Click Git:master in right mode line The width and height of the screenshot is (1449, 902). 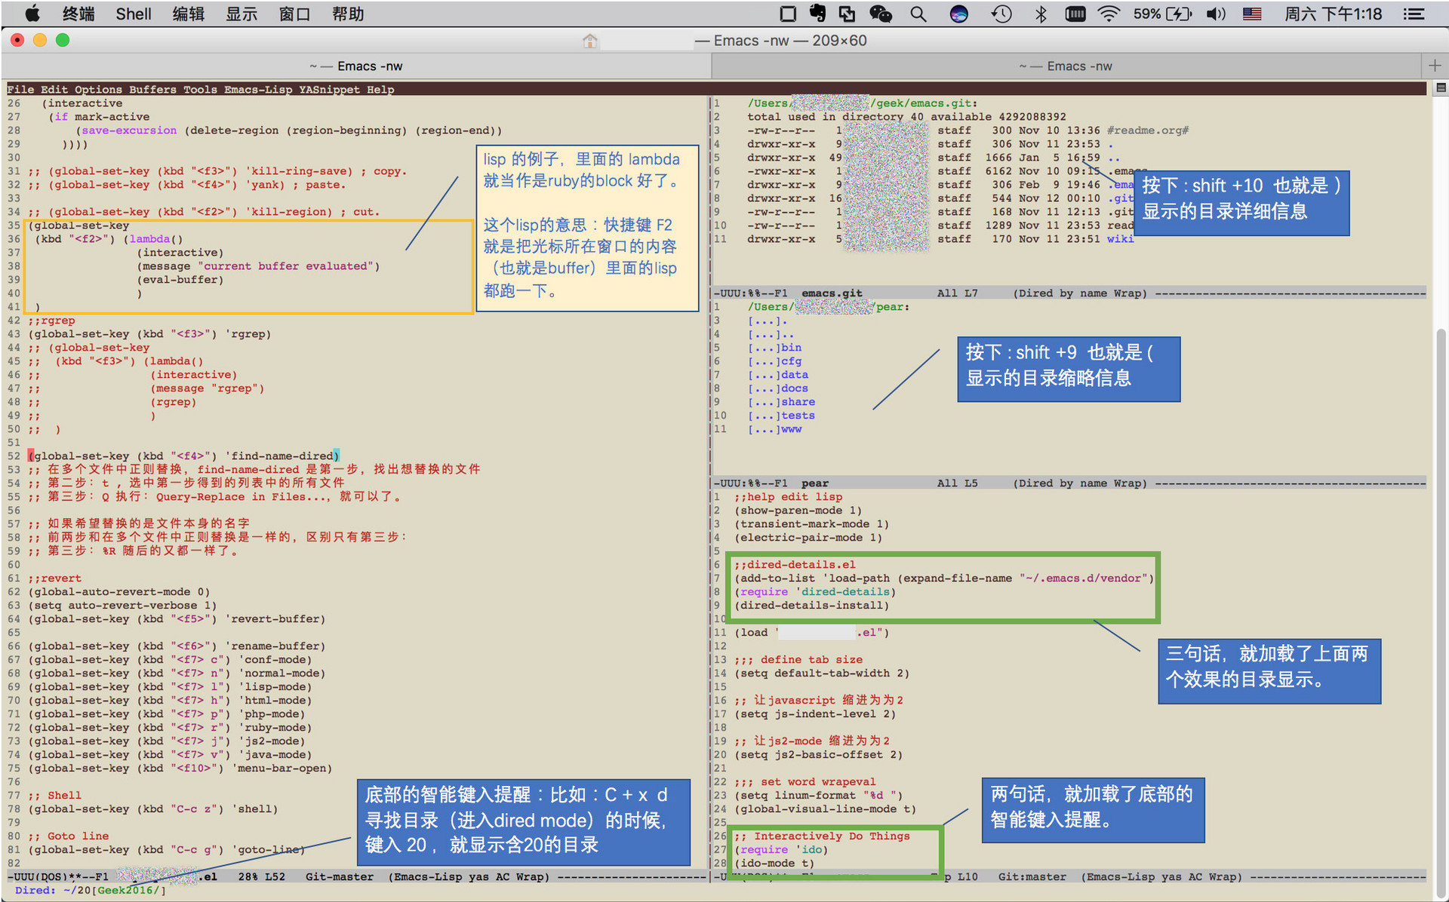[x=1032, y=877]
